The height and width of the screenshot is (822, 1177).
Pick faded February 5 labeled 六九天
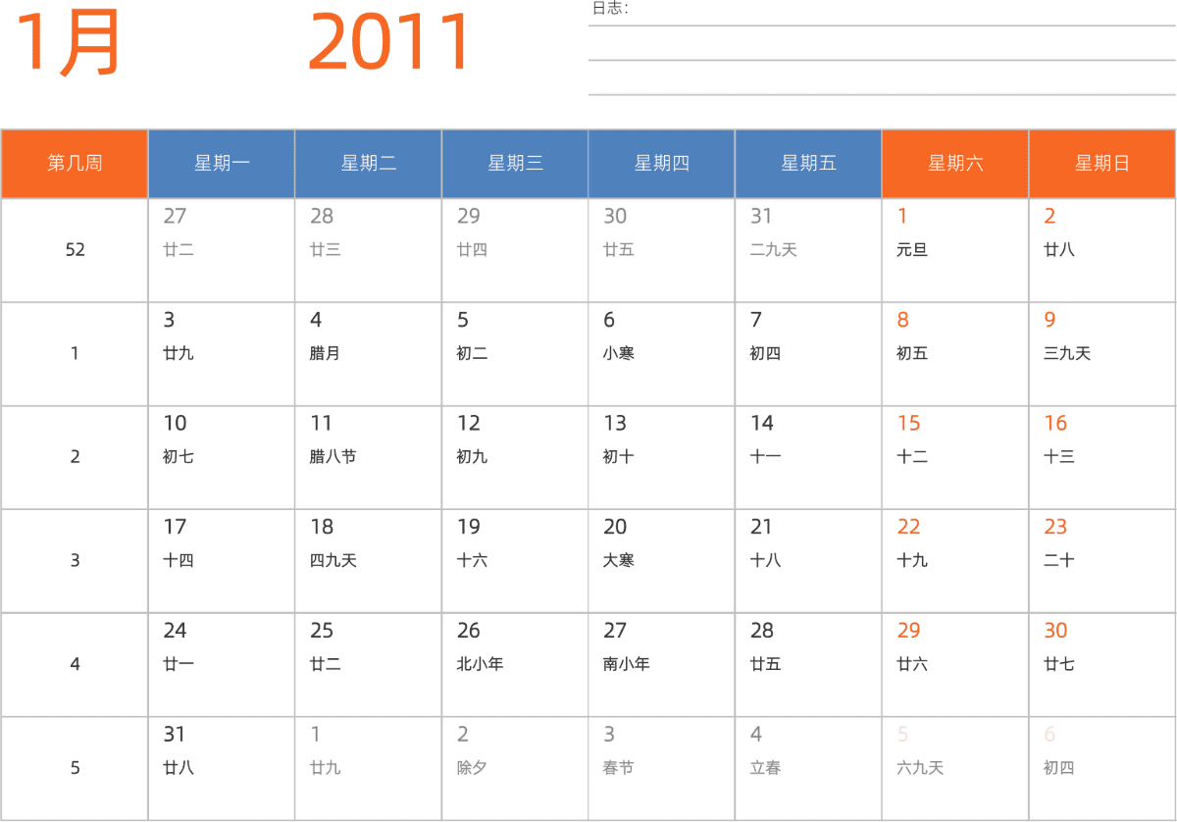pos(955,768)
